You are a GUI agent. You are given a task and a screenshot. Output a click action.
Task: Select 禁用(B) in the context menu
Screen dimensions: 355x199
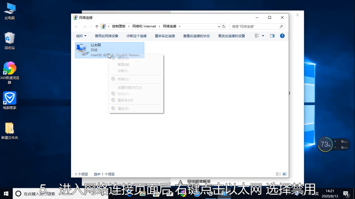point(123,58)
